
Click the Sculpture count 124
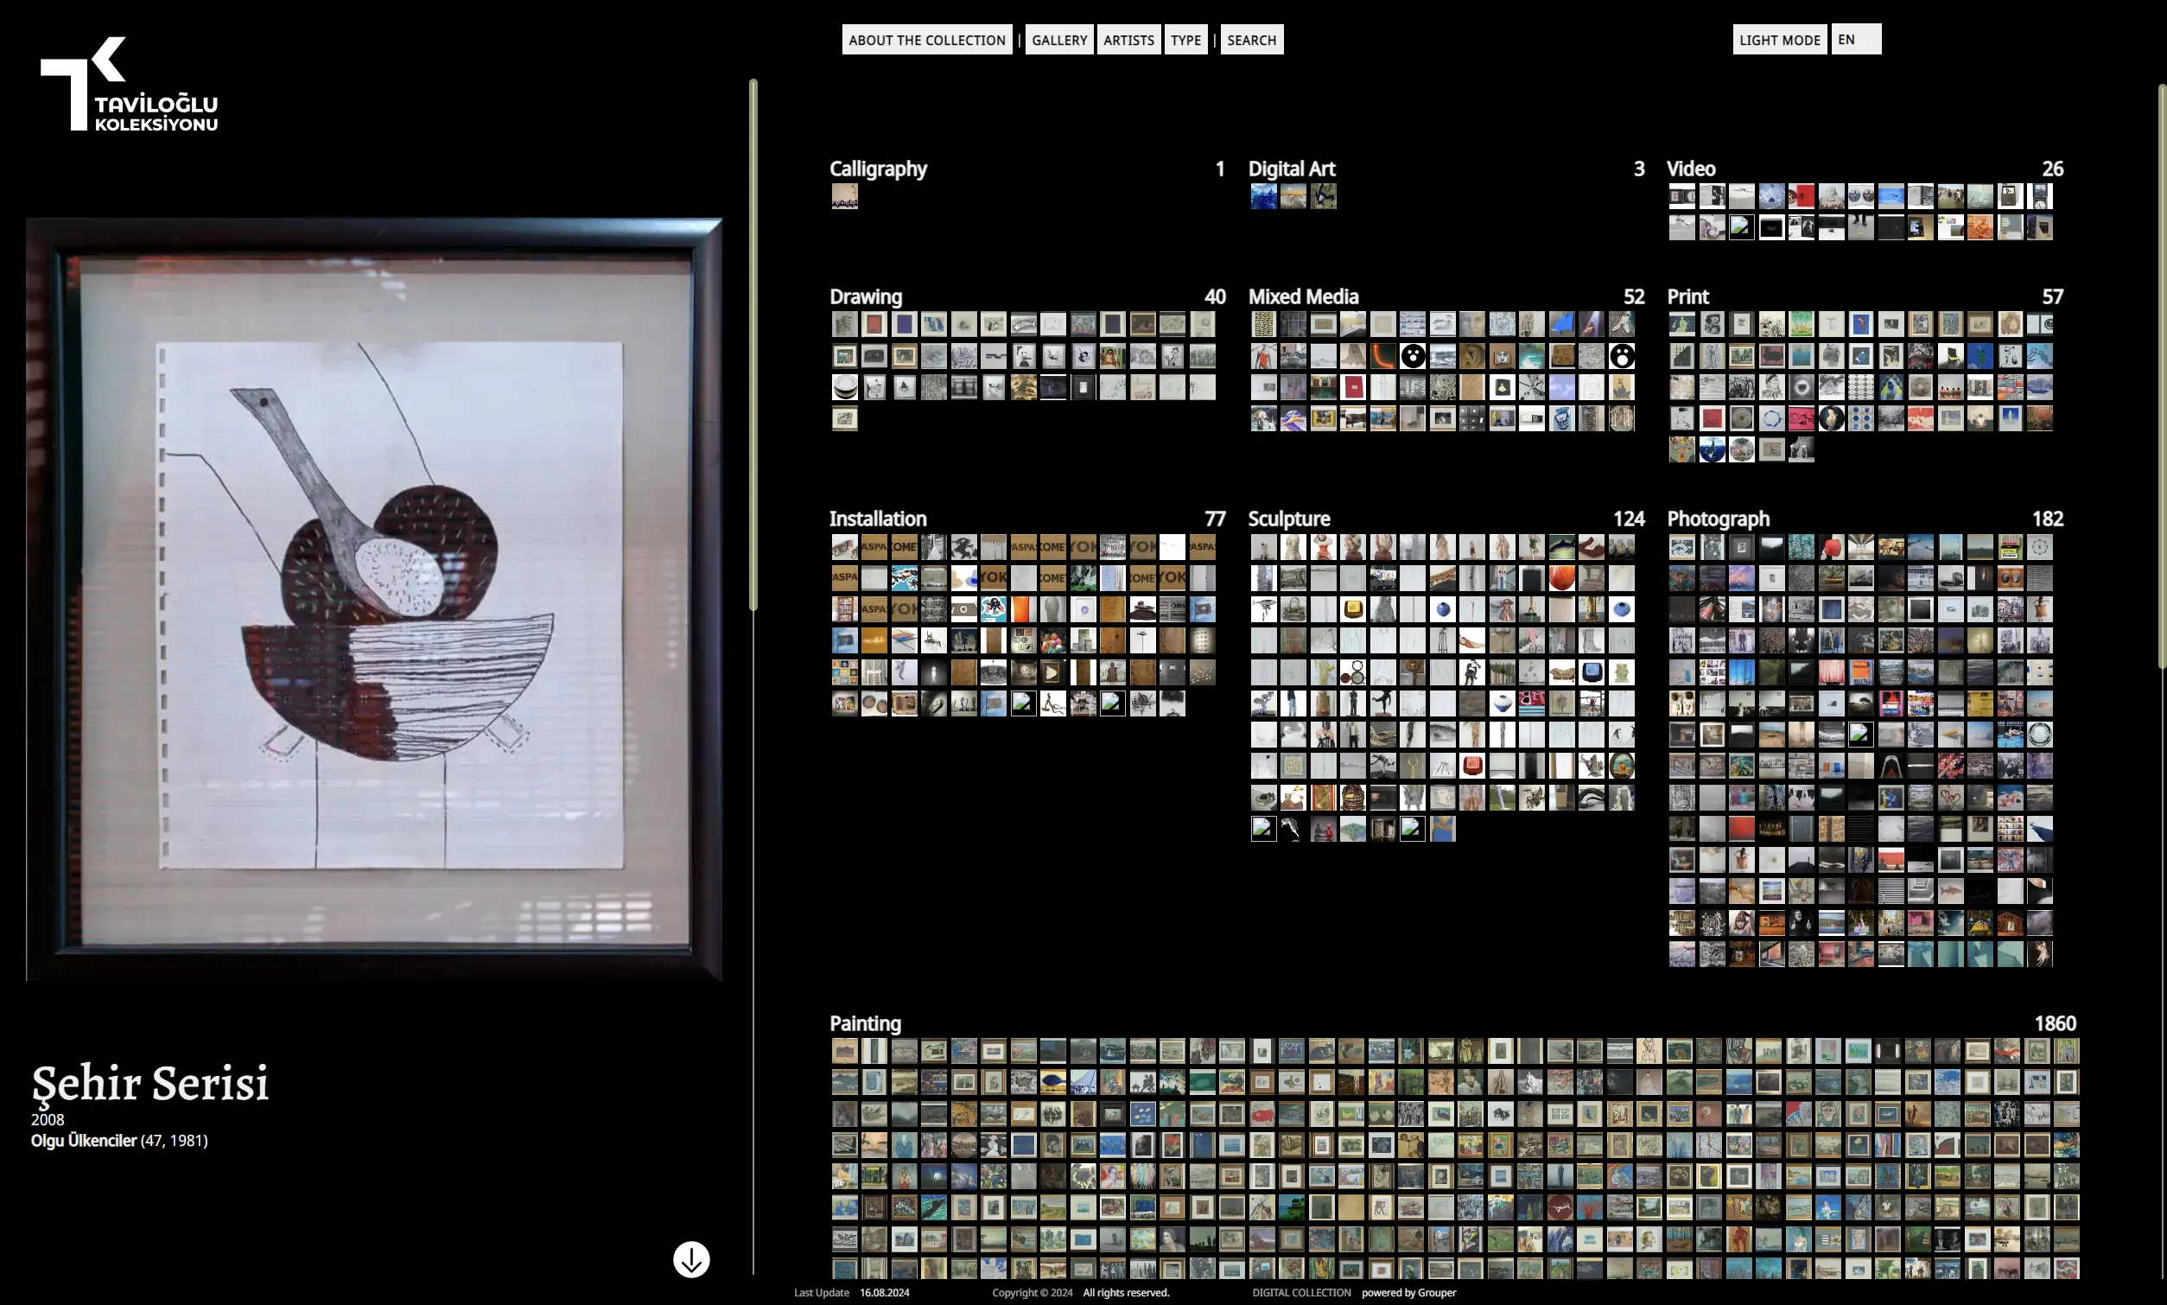click(1628, 519)
